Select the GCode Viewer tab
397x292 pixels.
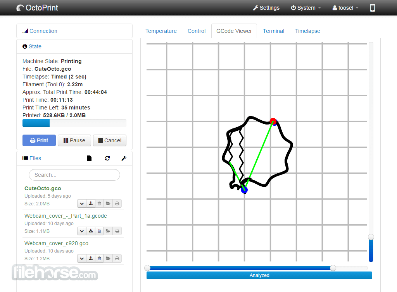[x=234, y=31]
